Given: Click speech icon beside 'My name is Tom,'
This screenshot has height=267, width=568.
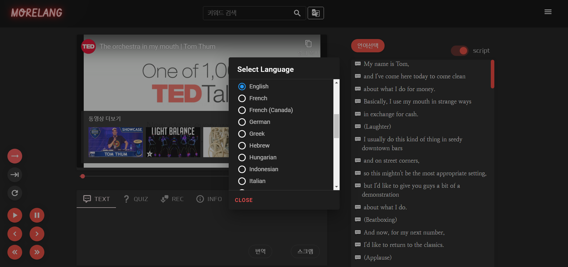Looking at the screenshot, I should [358, 64].
